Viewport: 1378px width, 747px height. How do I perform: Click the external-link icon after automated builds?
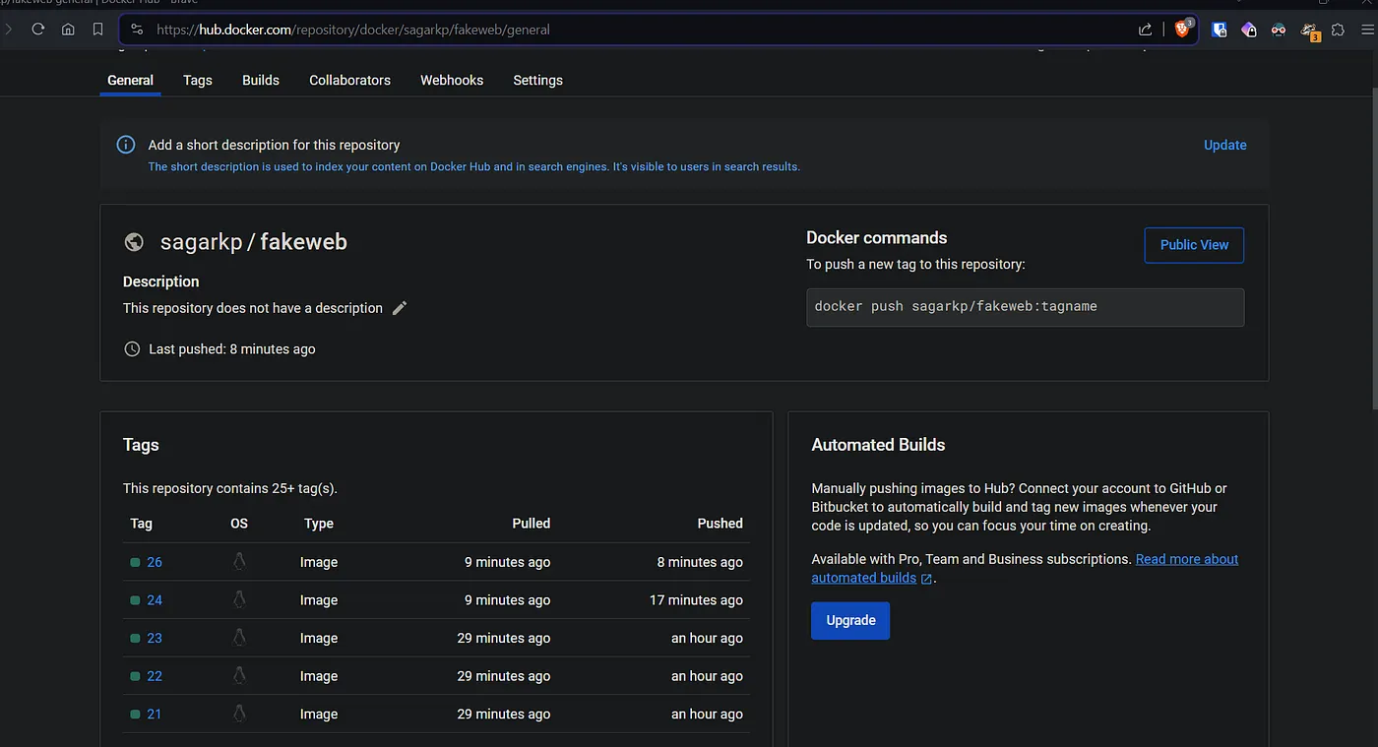click(926, 579)
